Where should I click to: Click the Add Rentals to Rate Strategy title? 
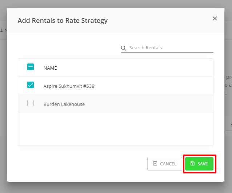tap(63, 21)
